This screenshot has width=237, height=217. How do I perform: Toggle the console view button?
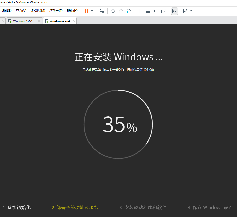(175, 11)
